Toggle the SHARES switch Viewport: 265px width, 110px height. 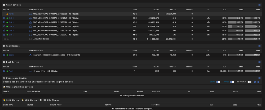click(232, 82)
